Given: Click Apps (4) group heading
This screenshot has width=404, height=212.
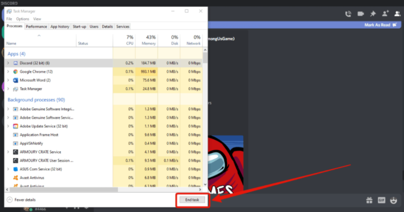Looking at the screenshot, I should tap(17, 54).
